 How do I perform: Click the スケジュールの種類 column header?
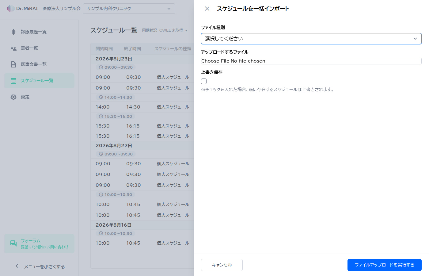click(x=173, y=49)
